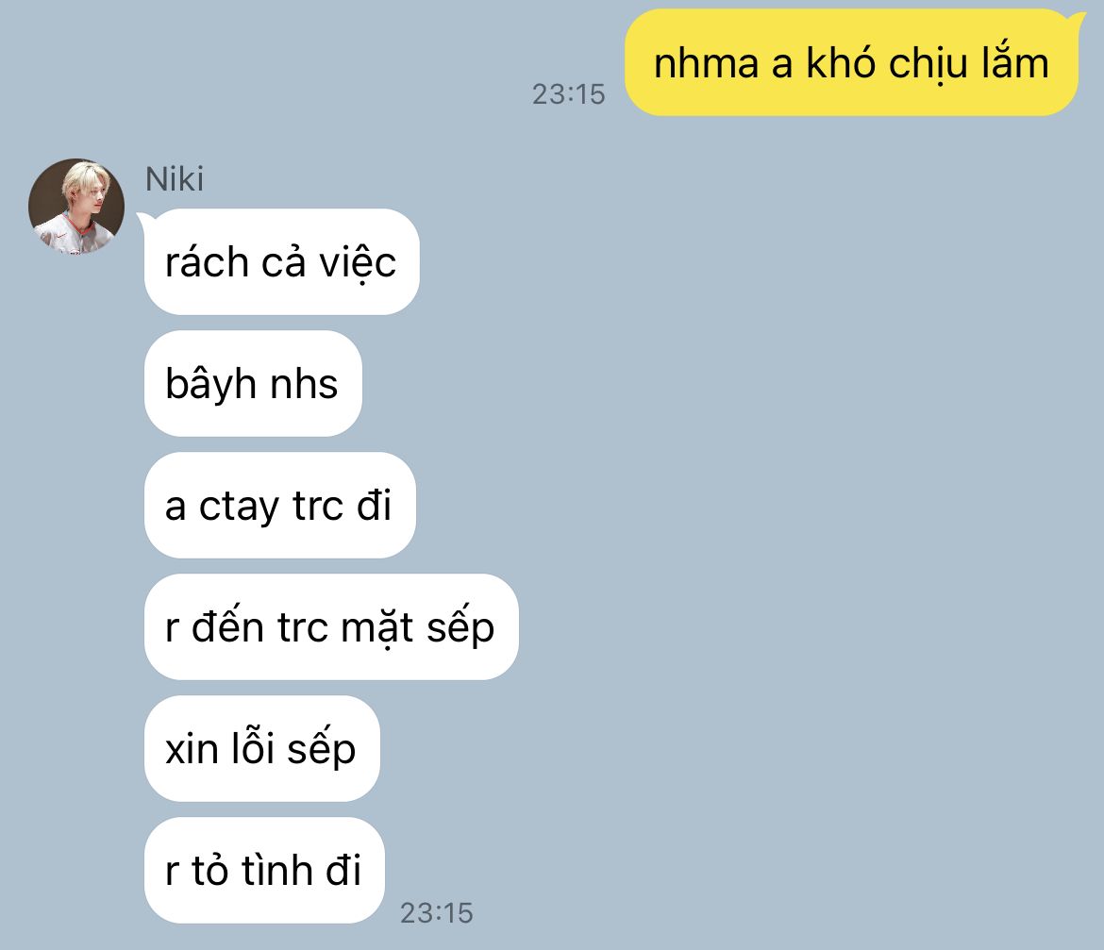Select the message 'rách cả việc'
The image size is (1104, 950).
[x=281, y=261]
